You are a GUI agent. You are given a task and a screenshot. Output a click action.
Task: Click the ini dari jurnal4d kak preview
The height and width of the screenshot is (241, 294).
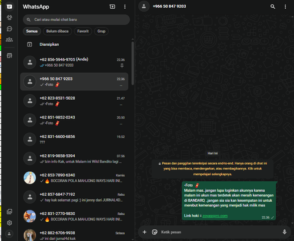pyautogui.click(x=60, y=239)
